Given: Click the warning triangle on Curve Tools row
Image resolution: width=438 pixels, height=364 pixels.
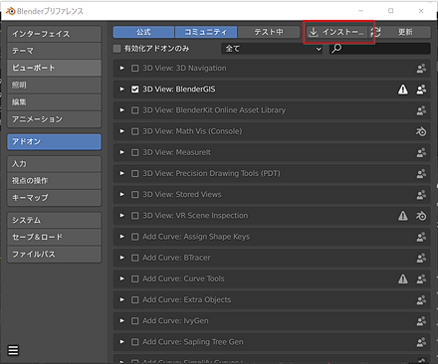Looking at the screenshot, I should tap(403, 278).
